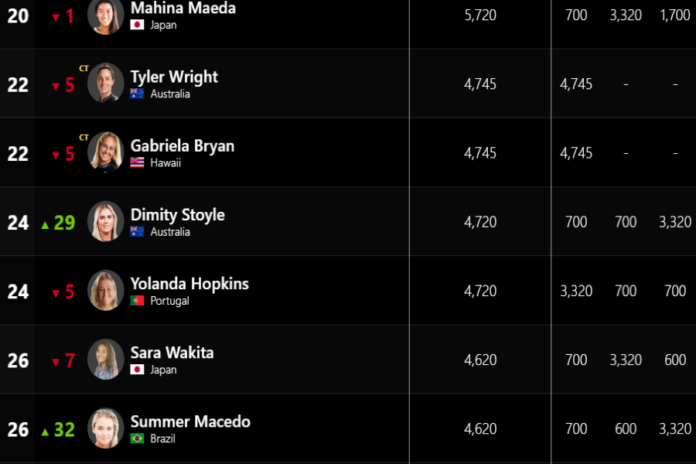Click the CT badge beside Tyler Wright
Screen dimensions: 696x464
[x=84, y=68]
